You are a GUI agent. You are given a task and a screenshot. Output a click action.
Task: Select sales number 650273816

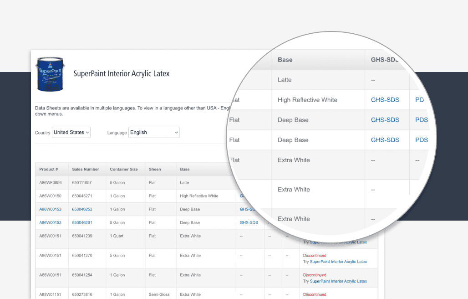tap(82, 294)
